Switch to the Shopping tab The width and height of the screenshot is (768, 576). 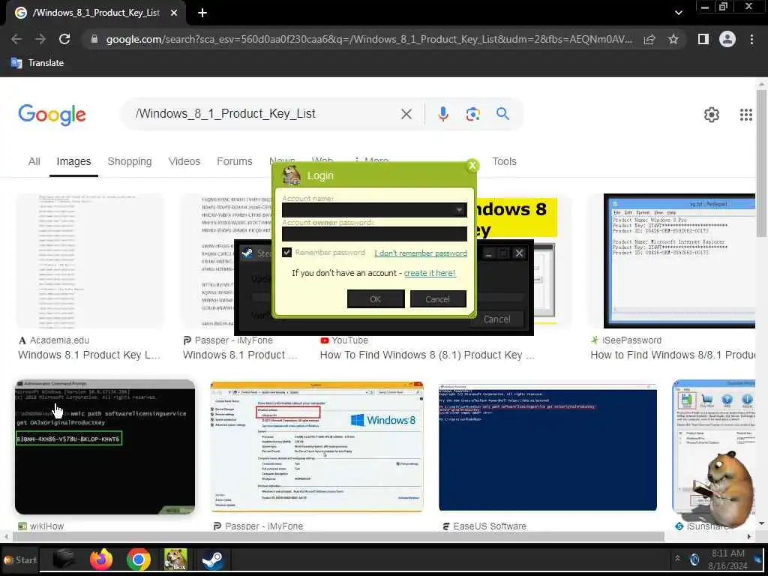(129, 161)
